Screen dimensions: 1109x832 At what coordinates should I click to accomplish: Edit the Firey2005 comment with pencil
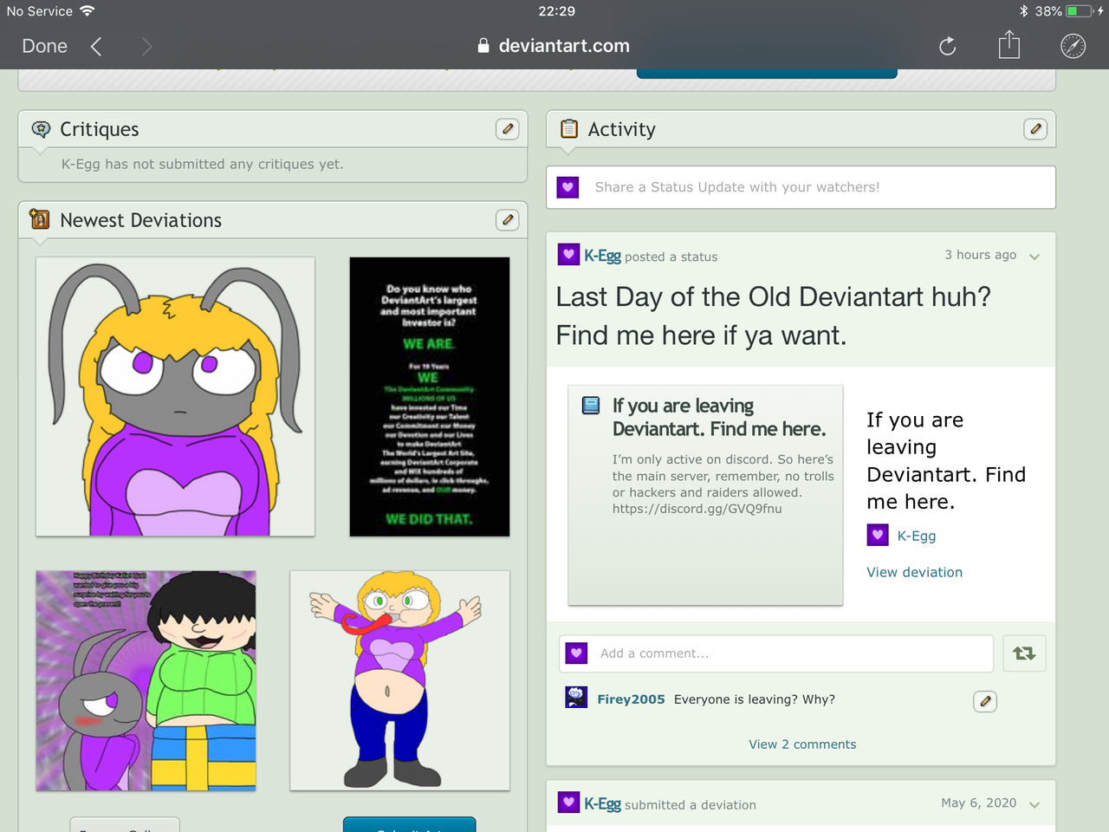point(985,701)
